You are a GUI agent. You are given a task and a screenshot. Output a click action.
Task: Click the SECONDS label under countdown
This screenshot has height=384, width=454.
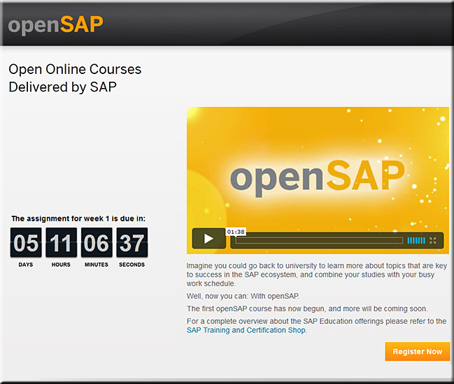(x=132, y=265)
